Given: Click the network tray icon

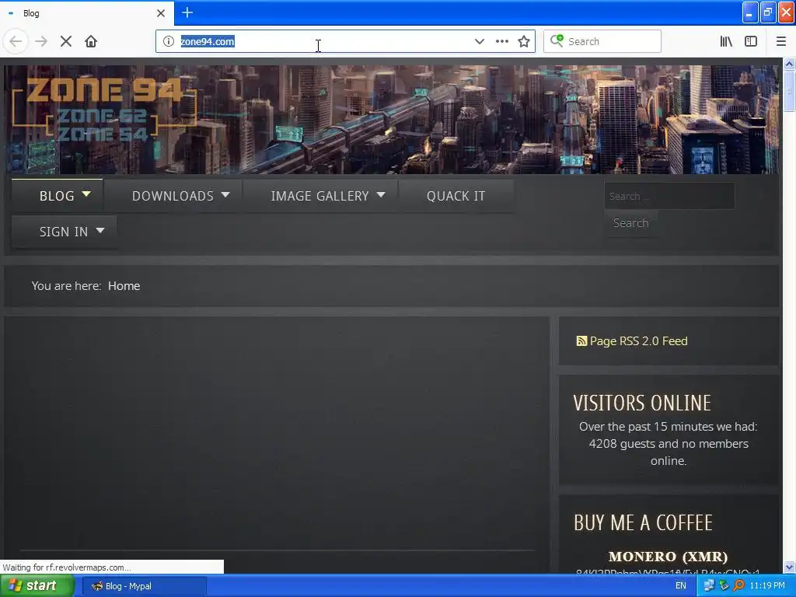Looking at the screenshot, I should [x=709, y=586].
